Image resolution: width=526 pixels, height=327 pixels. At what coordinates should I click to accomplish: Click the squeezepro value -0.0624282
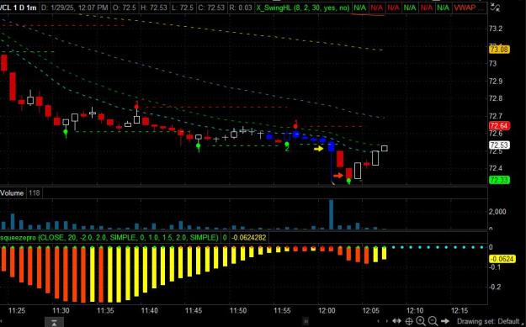[x=248, y=238]
